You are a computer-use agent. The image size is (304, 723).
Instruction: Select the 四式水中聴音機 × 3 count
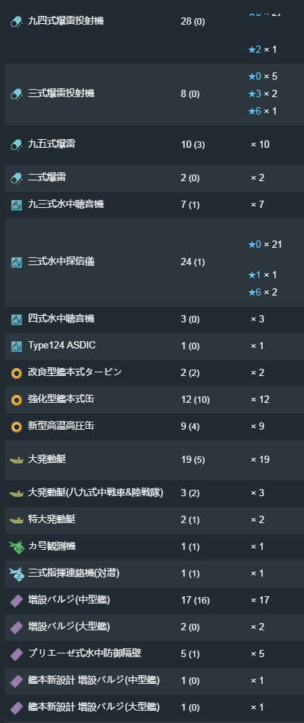tap(258, 319)
